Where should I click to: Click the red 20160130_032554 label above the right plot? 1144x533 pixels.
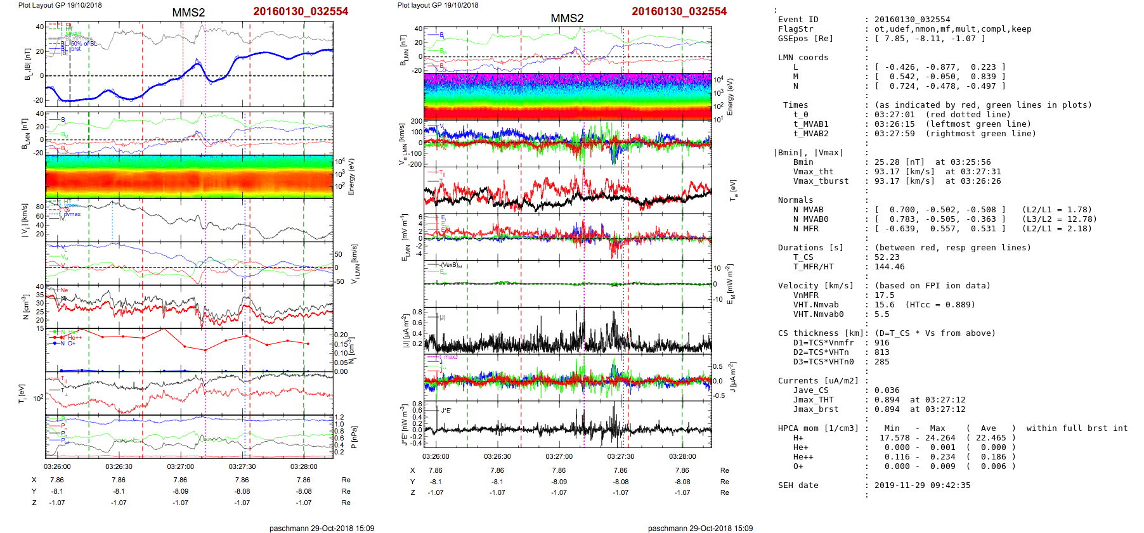tap(679, 11)
